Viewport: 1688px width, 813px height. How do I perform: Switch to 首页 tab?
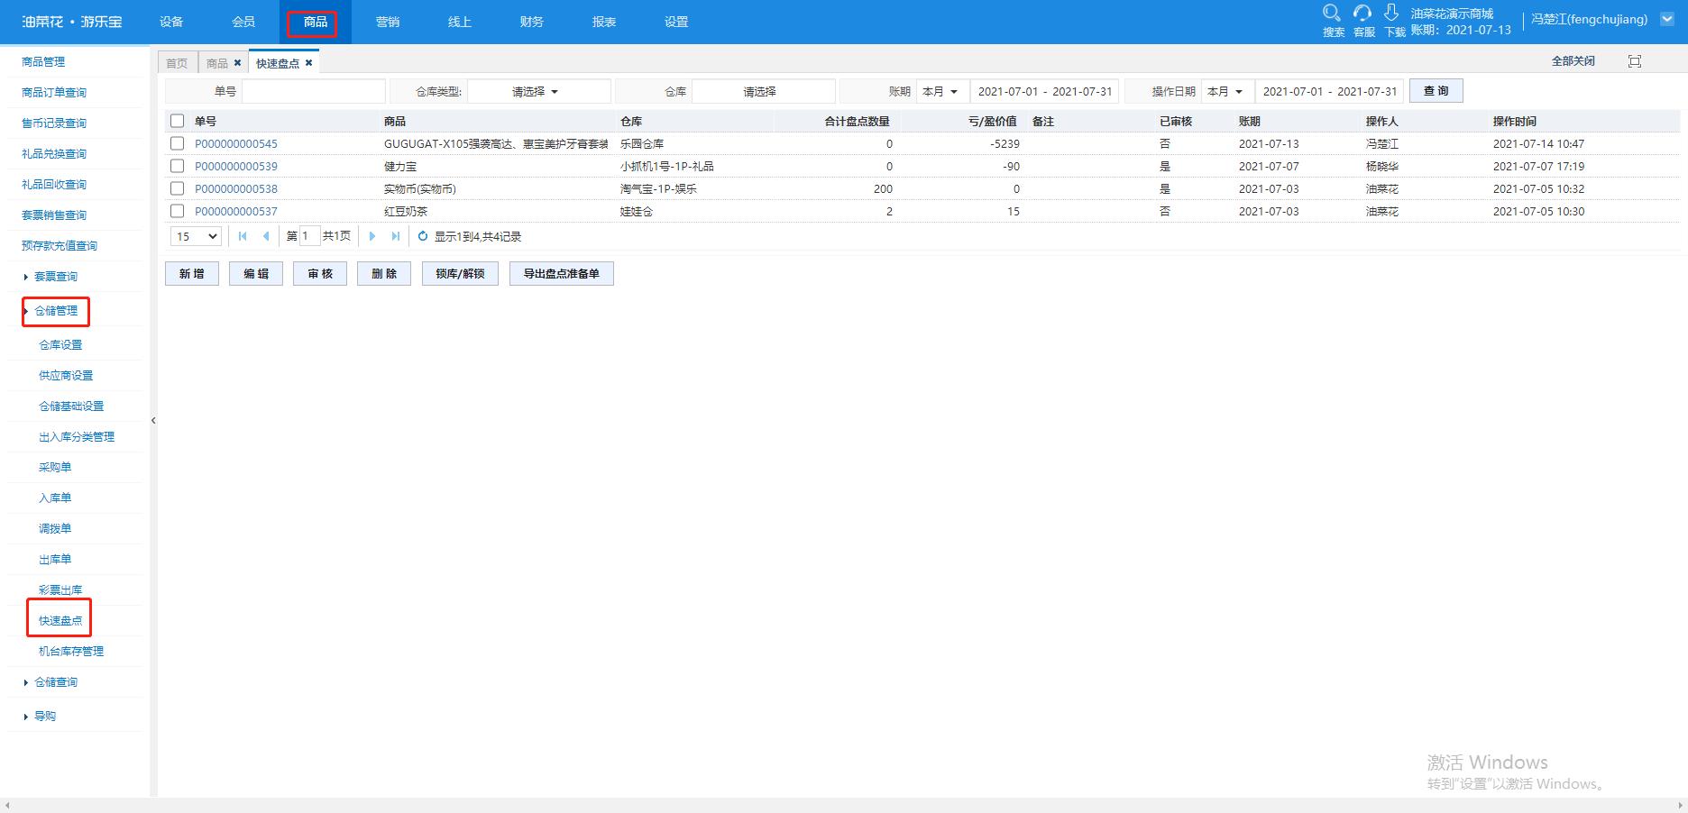coord(177,63)
